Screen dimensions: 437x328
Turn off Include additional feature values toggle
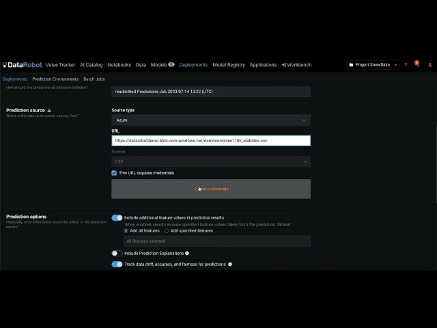(x=117, y=217)
